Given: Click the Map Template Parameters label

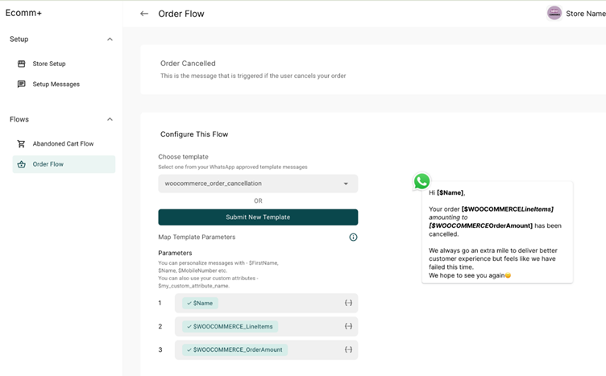Looking at the screenshot, I should (x=197, y=237).
